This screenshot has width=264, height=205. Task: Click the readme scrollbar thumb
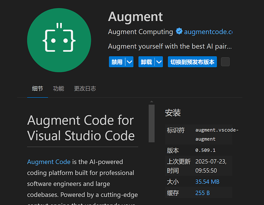coord(151,123)
